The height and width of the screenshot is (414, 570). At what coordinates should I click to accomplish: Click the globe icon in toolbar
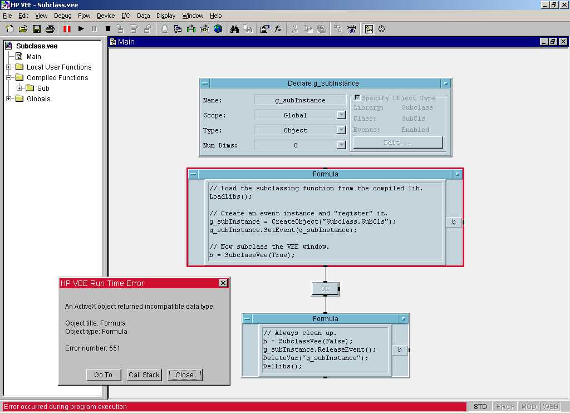218,29
